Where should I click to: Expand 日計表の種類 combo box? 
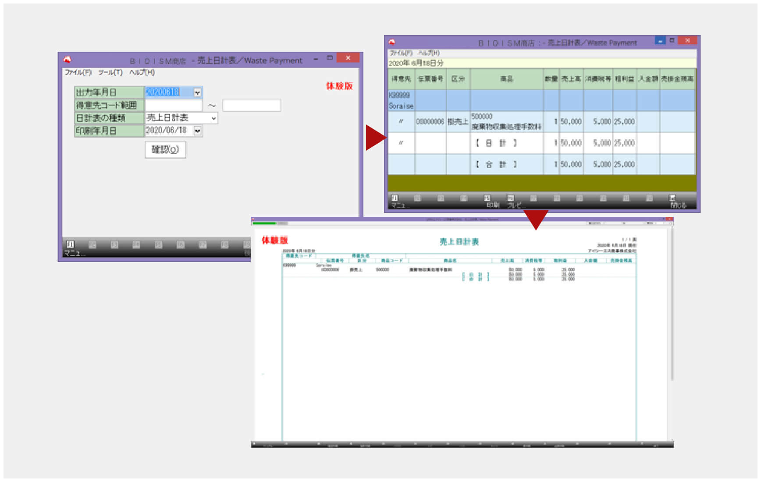tap(213, 118)
